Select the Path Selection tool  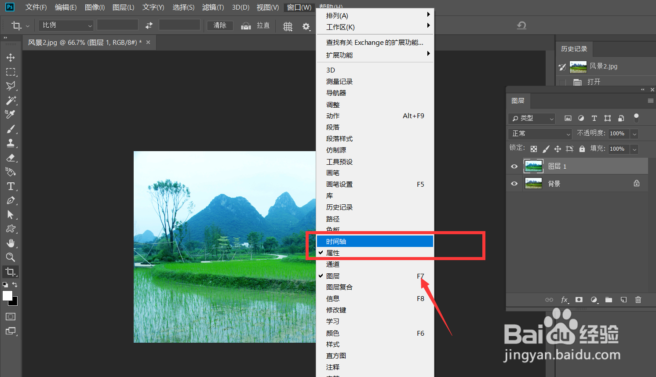(x=11, y=214)
